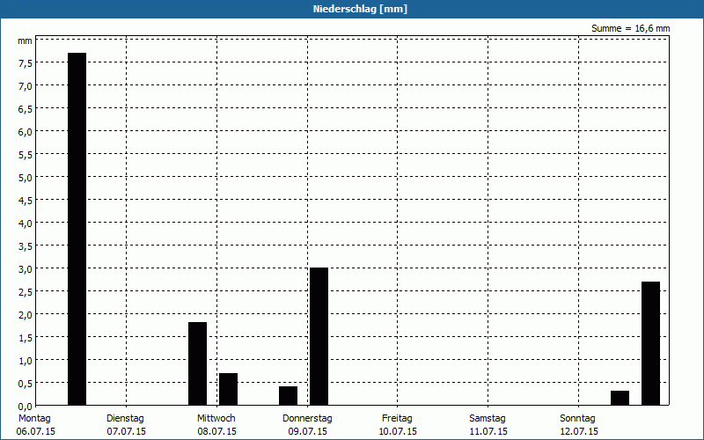Viewport: 704px width, 440px height.
Task: Click the Samstag axis label
Action: point(488,419)
